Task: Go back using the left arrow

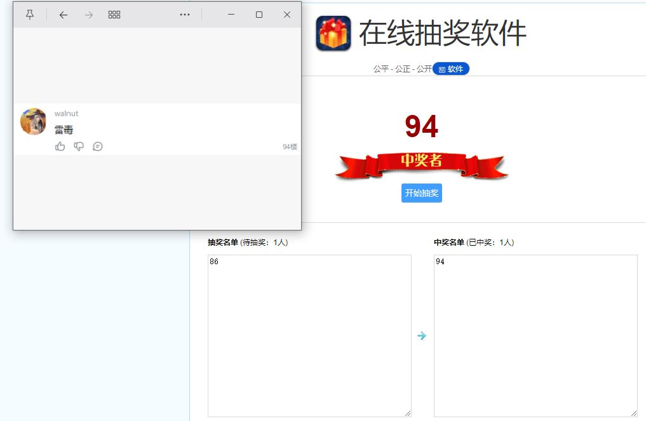Action: [x=63, y=15]
